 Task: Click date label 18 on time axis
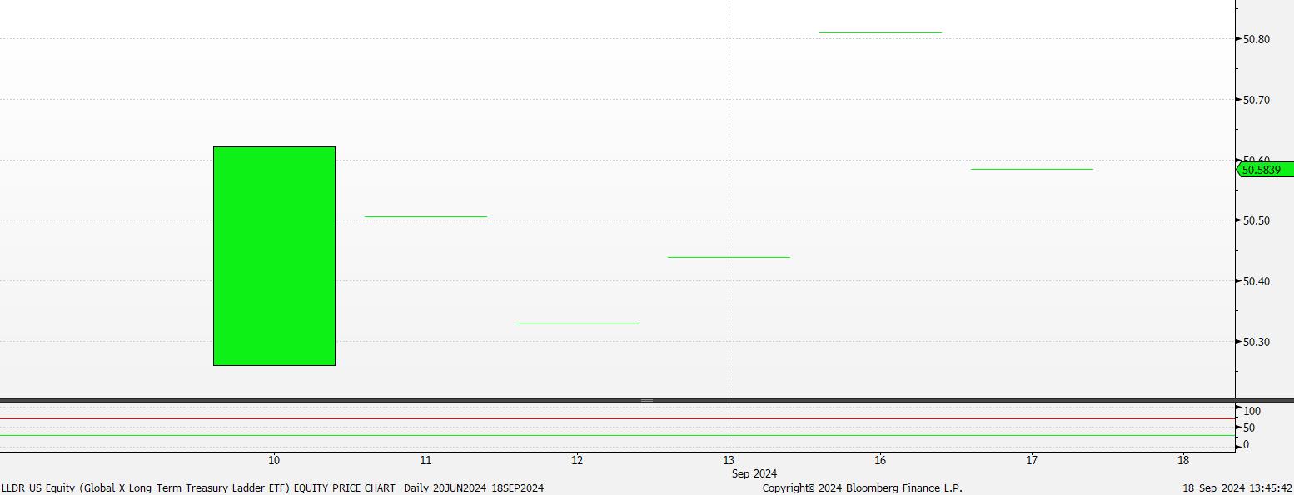(1183, 460)
